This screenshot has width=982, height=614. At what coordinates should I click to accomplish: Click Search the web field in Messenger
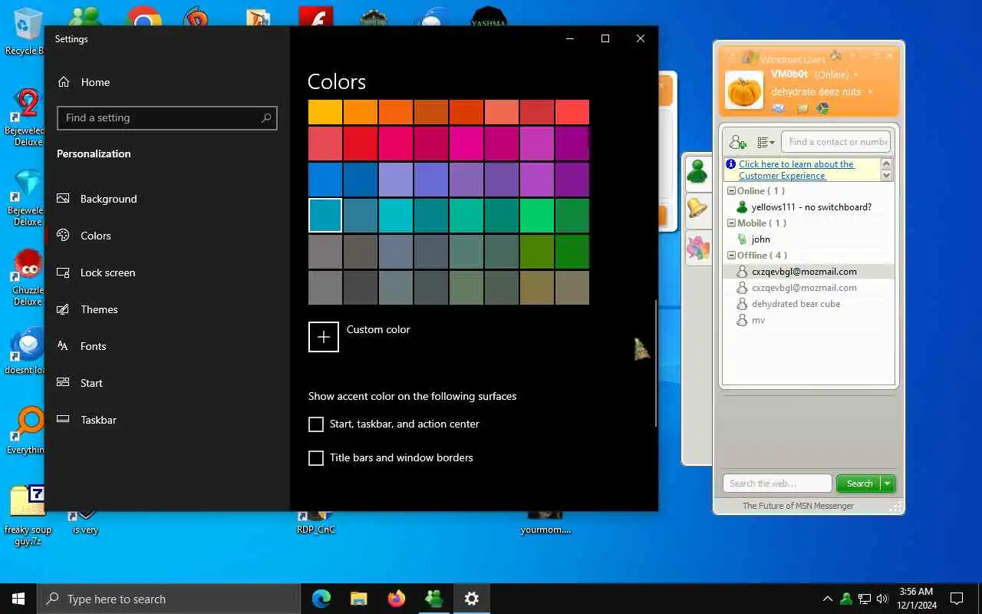coord(777,484)
